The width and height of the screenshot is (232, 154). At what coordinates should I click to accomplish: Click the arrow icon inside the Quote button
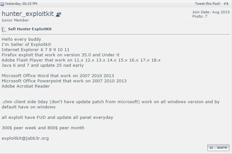coord(211,147)
